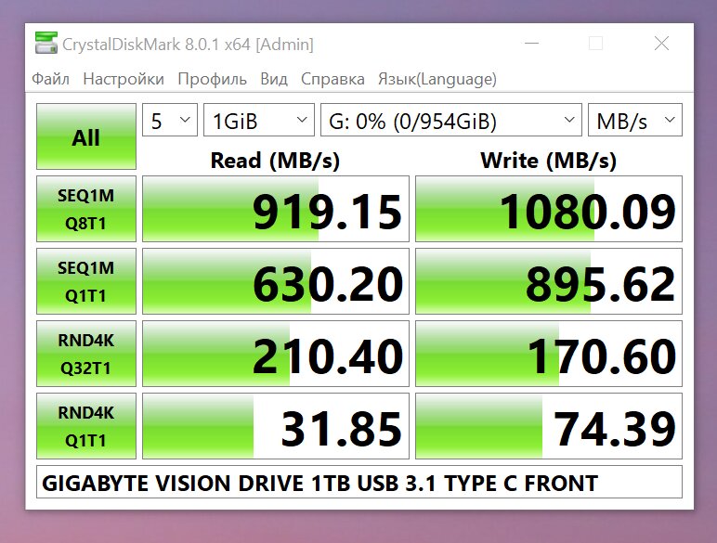Run all benchmarks with the All button
Image resolution: width=717 pixels, height=543 pixels.
(86, 136)
